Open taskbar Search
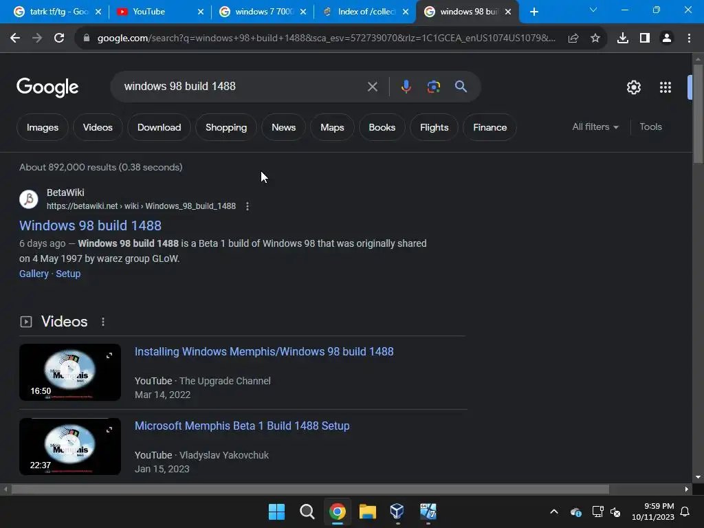 (307, 511)
